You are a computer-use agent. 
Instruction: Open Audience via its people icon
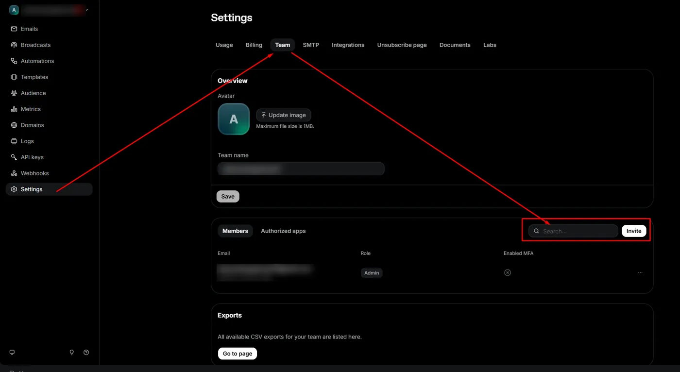pos(14,93)
